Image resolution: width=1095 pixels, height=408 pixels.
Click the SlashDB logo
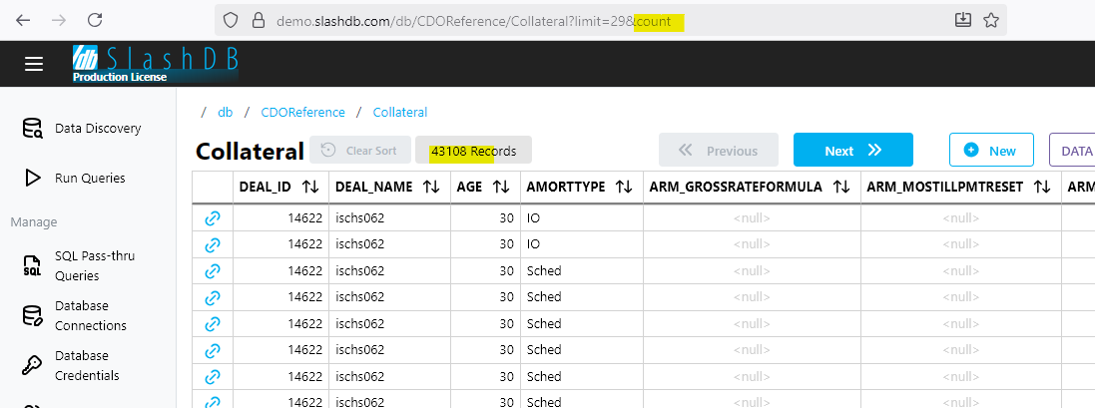(x=155, y=63)
